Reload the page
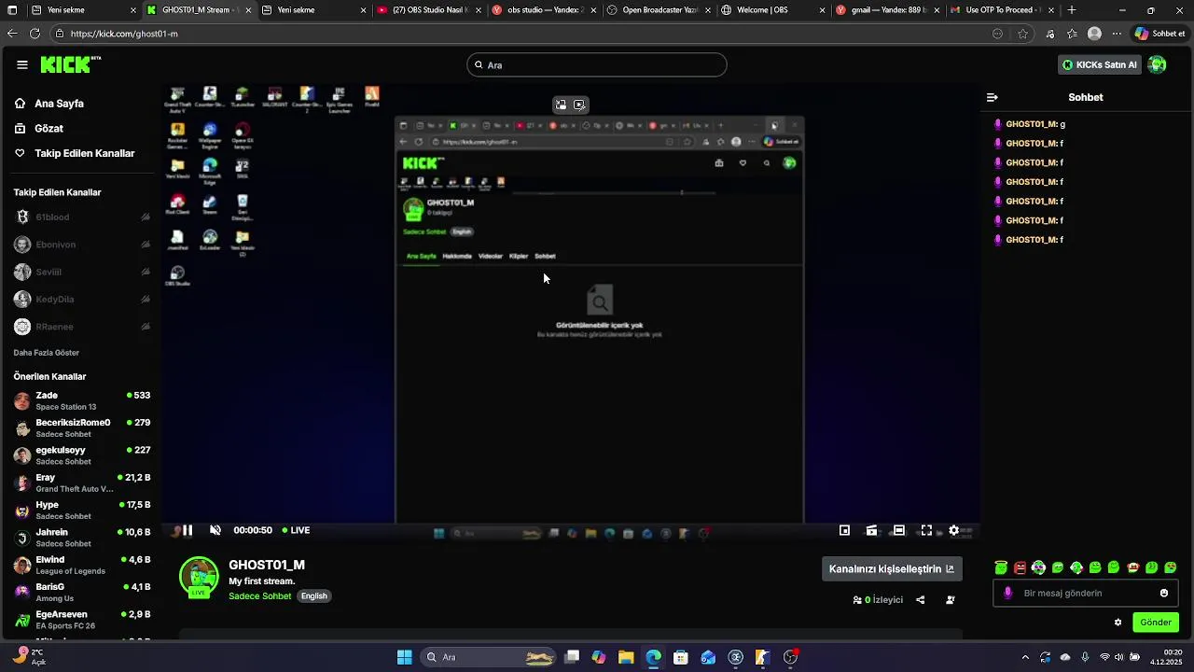The image size is (1194, 672). point(35,34)
